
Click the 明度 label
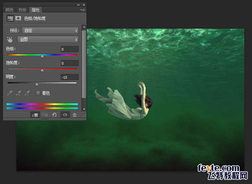[11, 77]
